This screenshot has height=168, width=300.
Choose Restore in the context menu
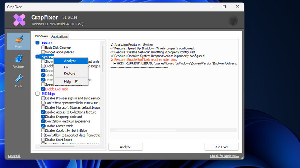(71, 74)
